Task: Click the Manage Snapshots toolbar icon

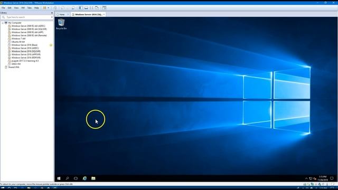Action: (73, 8)
